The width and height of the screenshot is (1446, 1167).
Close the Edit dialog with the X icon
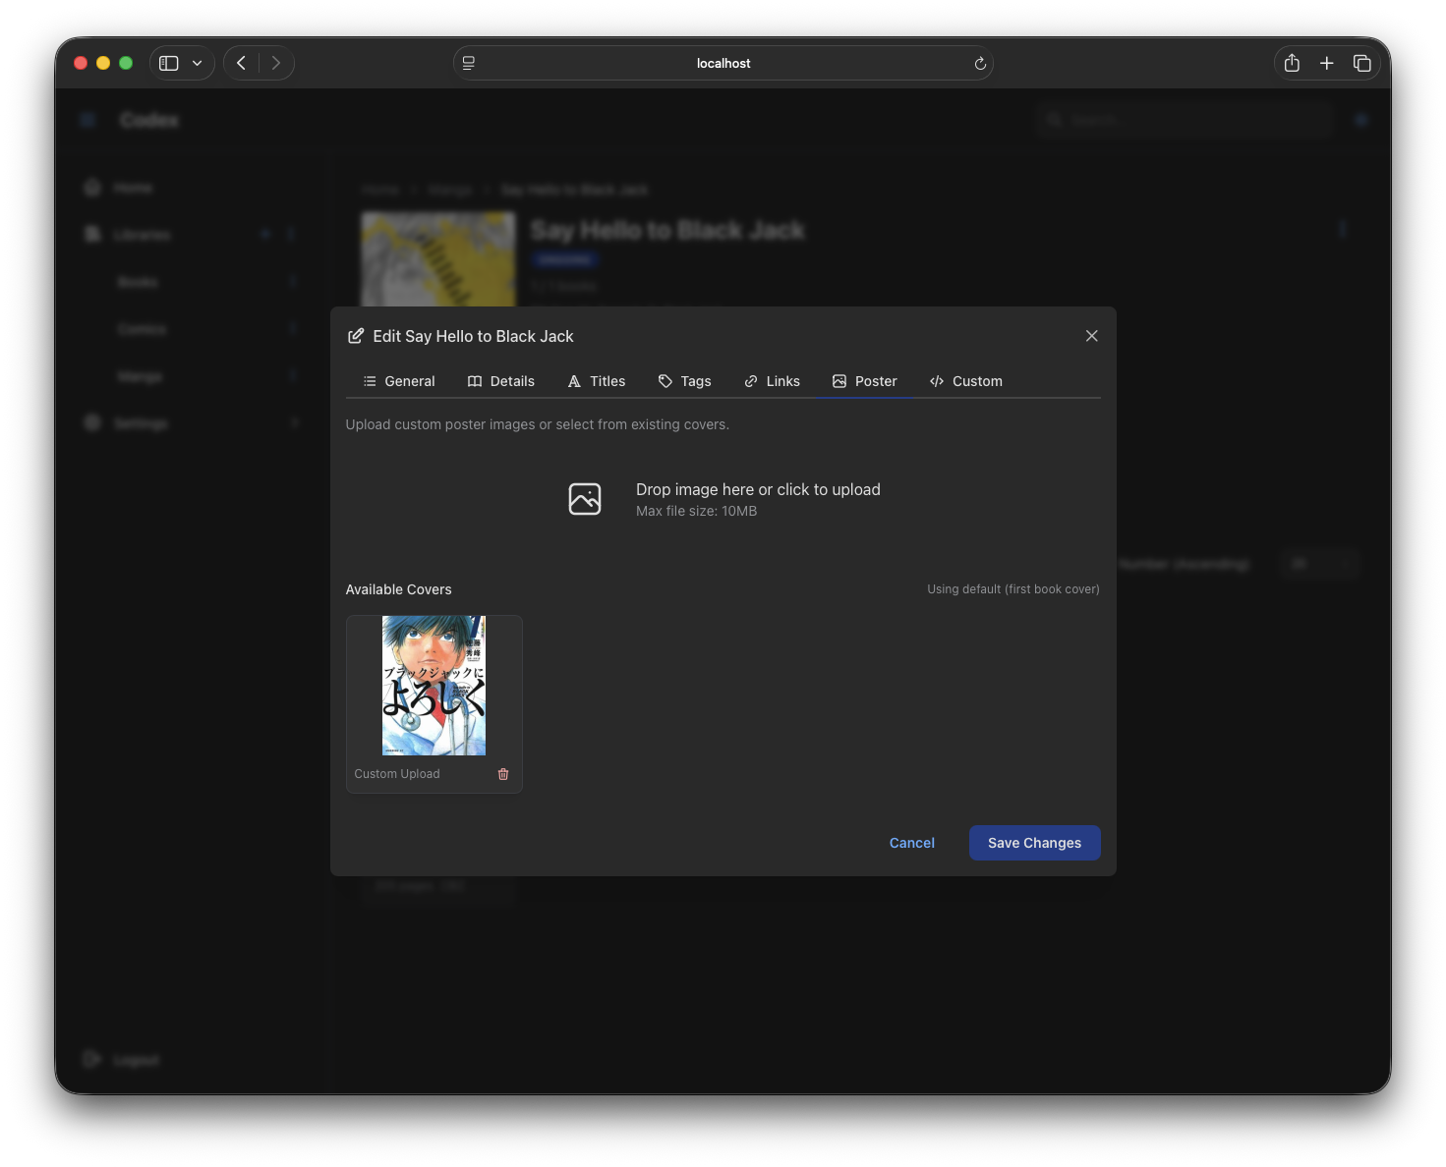pos(1091,336)
